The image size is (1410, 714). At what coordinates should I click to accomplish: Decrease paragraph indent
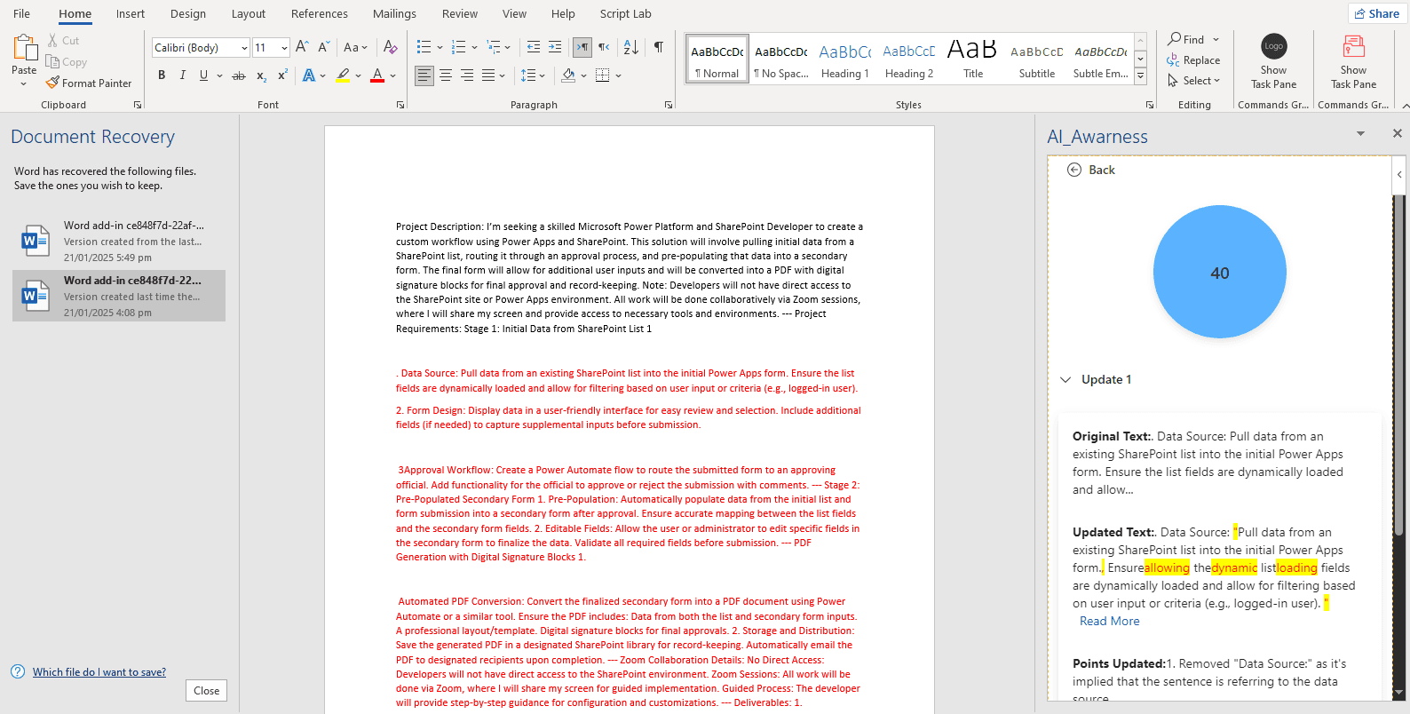[x=534, y=47]
